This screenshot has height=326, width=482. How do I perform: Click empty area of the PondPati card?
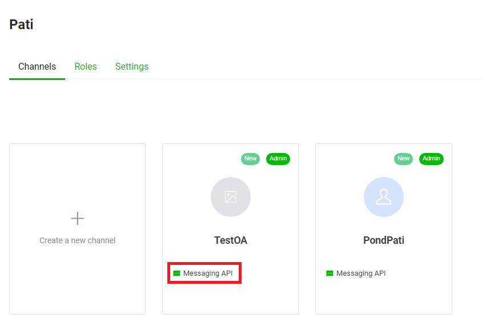[x=384, y=297]
